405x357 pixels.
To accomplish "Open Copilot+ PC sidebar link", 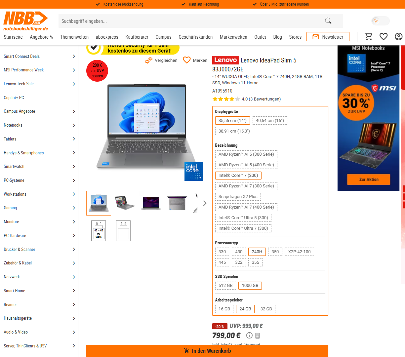I will click(x=14, y=98).
